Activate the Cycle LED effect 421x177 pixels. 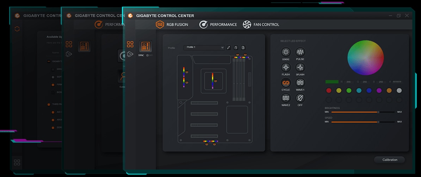coord(285,83)
